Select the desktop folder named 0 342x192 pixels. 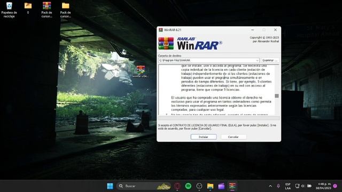click(28, 8)
